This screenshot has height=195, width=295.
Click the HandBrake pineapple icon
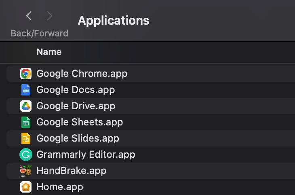(x=25, y=171)
